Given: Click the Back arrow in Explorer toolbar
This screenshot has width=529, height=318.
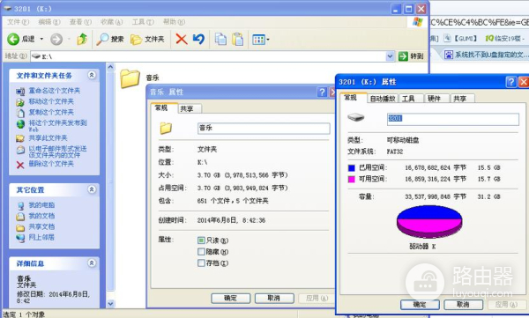Looking at the screenshot, I should point(13,39).
